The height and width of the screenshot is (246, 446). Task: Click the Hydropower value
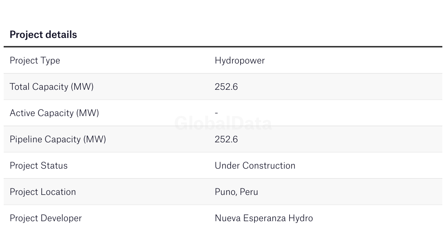point(240,61)
